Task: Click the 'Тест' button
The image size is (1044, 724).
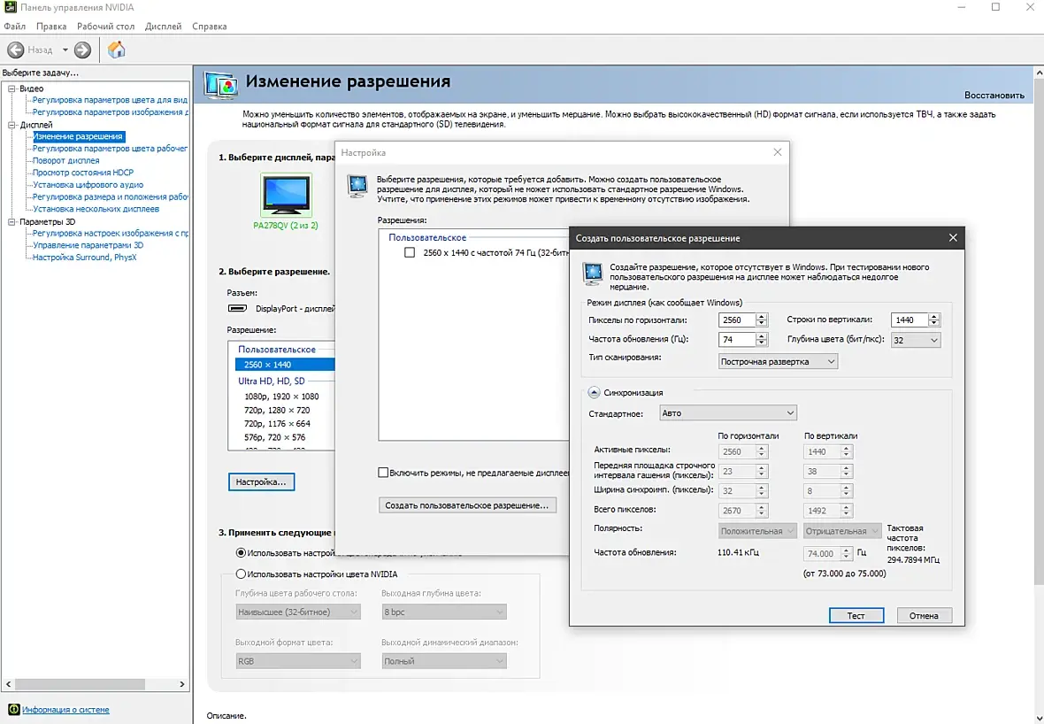Action: pyautogui.click(x=856, y=615)
